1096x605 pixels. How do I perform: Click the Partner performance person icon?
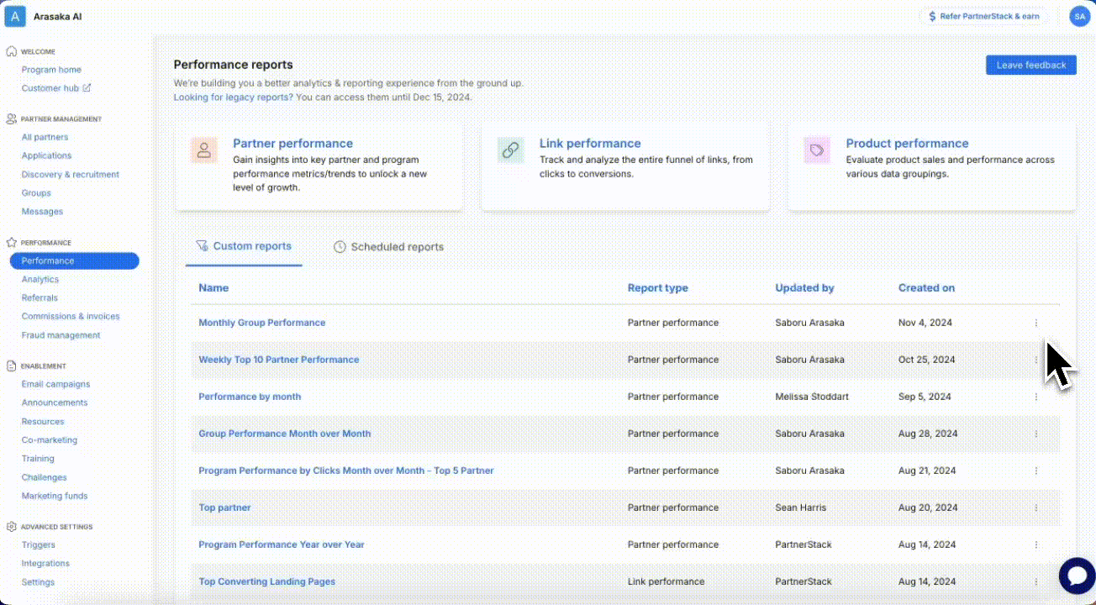point(203,150)
